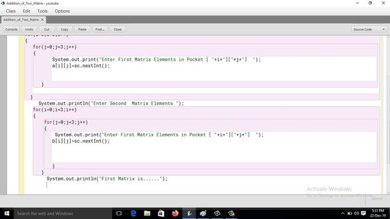The width and height of the screenshot is (390, 219).
Task: Click the Cut button
Action: (x=47, y=29)
